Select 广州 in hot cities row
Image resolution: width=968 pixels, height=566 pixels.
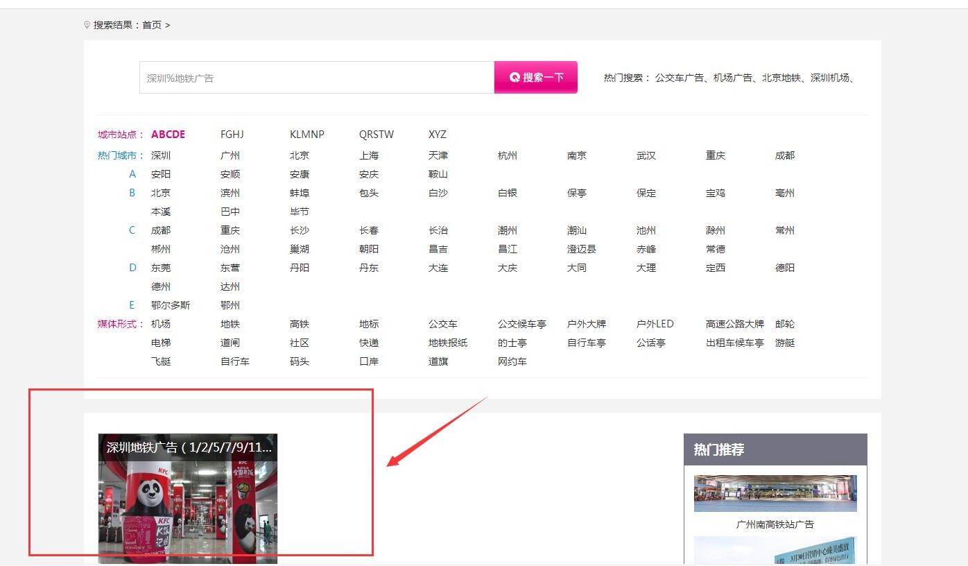pos(230,155)
